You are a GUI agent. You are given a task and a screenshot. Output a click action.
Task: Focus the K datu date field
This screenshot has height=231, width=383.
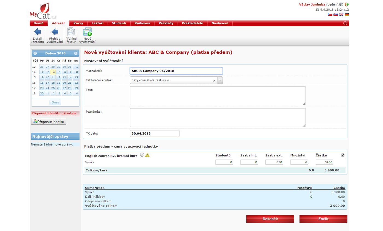[155, 133]
